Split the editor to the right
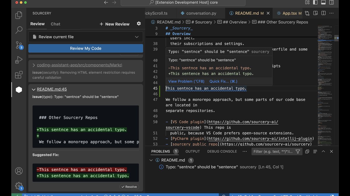This screenshot has width=350, height=196. (323, 13)
